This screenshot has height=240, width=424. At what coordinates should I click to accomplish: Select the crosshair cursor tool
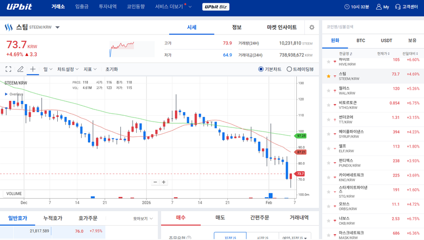33,69
